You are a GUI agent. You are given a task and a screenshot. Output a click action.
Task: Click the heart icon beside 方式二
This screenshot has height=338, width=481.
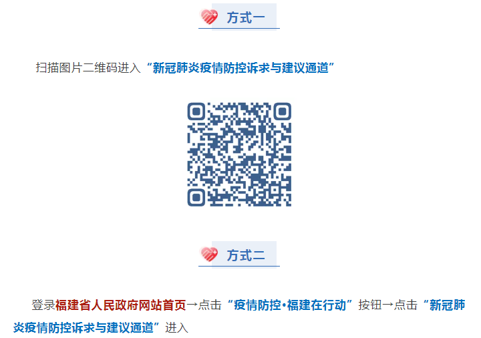pos(208,255)
